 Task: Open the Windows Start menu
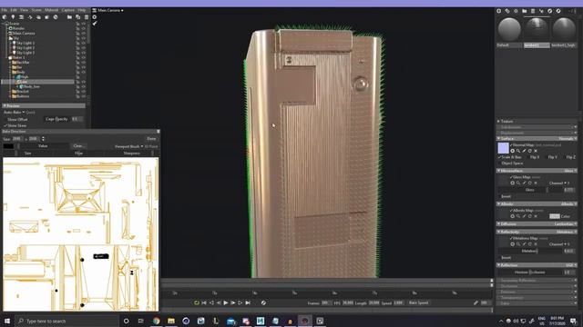[x=7, y=321]
